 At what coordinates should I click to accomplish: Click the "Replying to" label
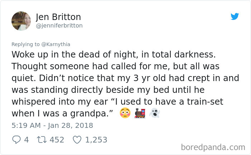tap(25, 44)
